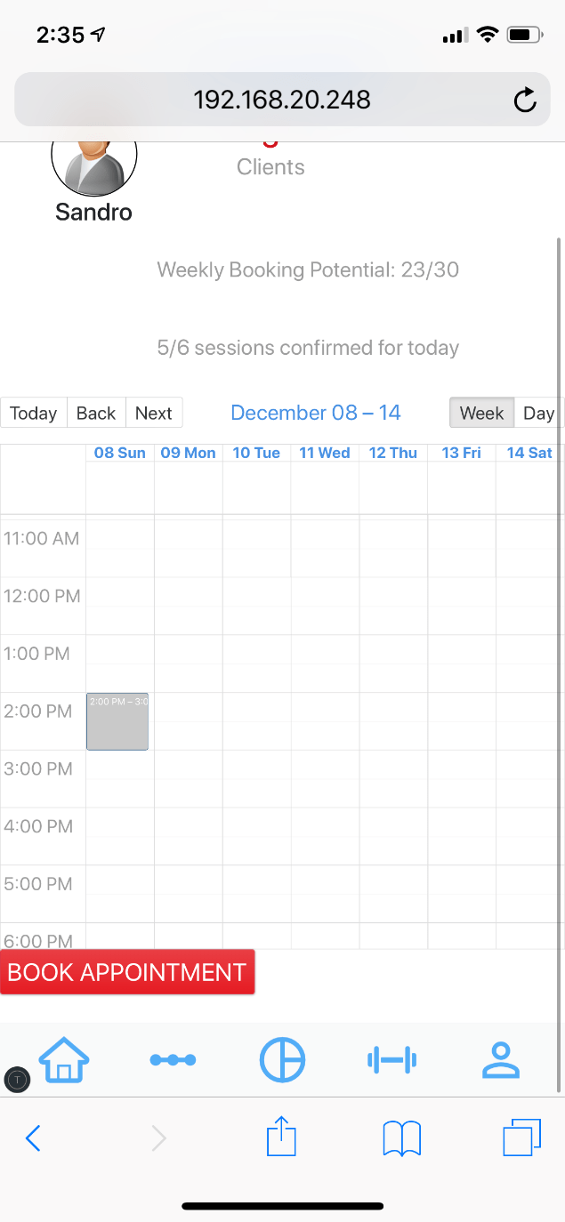
Task: Open the person profile icon
Action: (x=500, y=1059)
